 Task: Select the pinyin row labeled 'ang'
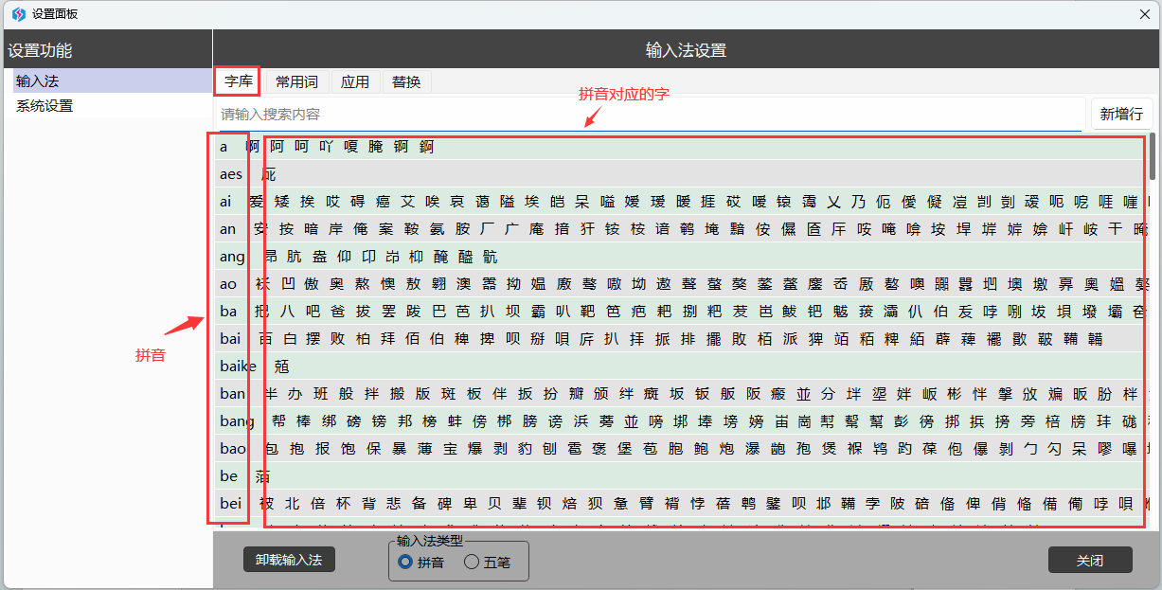[232, 257]
